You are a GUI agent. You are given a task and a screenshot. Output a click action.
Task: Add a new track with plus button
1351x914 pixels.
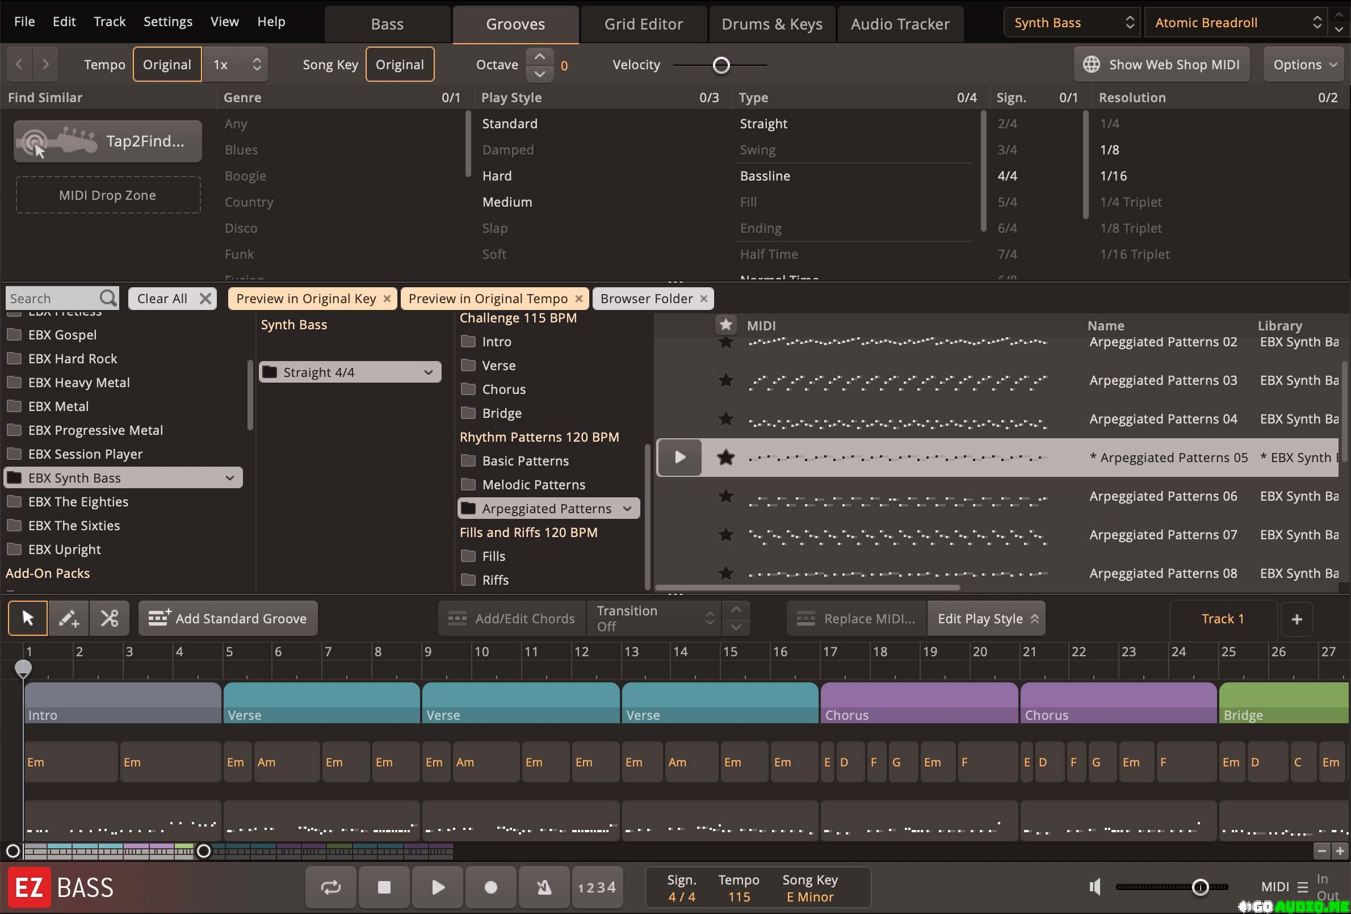click(x=1297, y=619)
